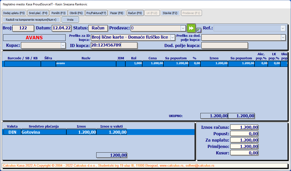Click the Obriši (F6) button
The height and width of the screenshot is (171, 291).
(x=76, y=13)
